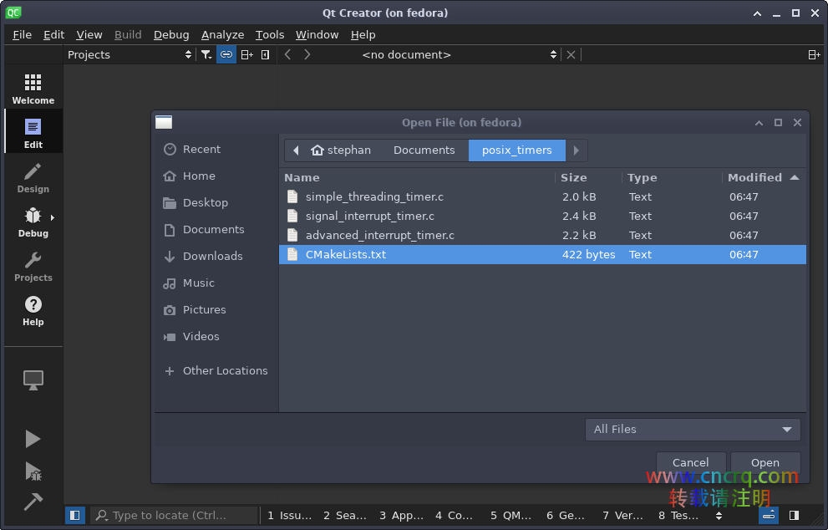The height and width of the screenshot is (530, 828).
Task: Open the Tools menu
Action: [270, 35]
